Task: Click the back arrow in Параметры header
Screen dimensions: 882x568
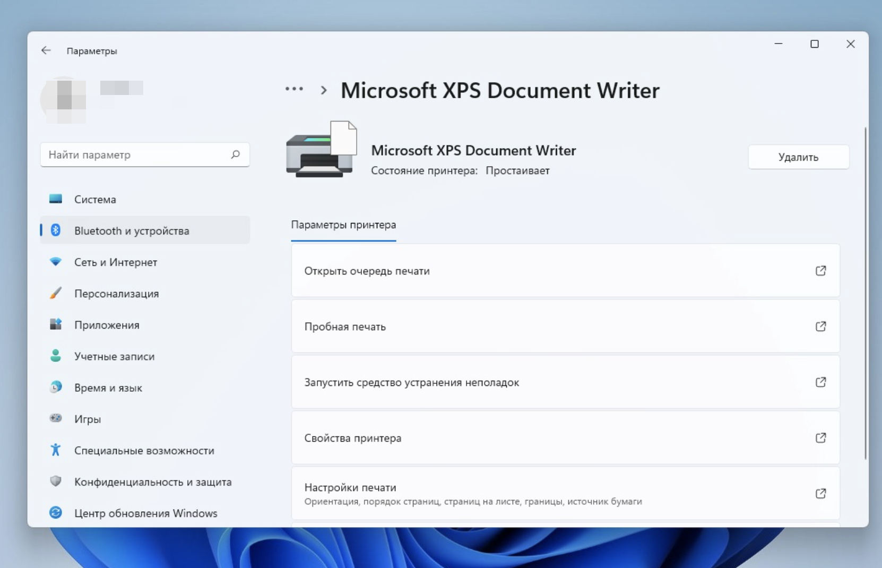Action: 46,50
